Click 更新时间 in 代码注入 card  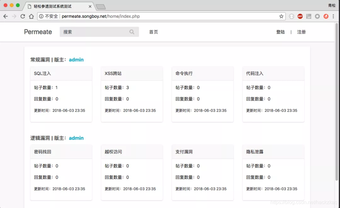pos(271,110)
